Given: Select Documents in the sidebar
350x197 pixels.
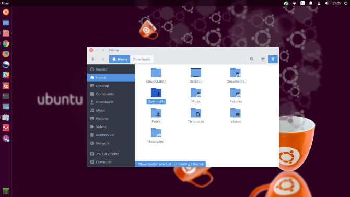Looking at the screenshot, I should click(111, 94).
